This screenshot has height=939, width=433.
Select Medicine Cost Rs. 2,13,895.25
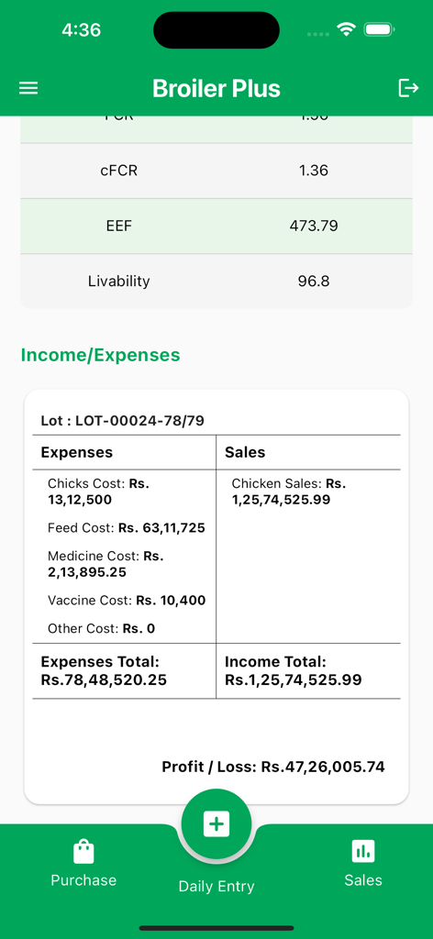coord(105,564)
